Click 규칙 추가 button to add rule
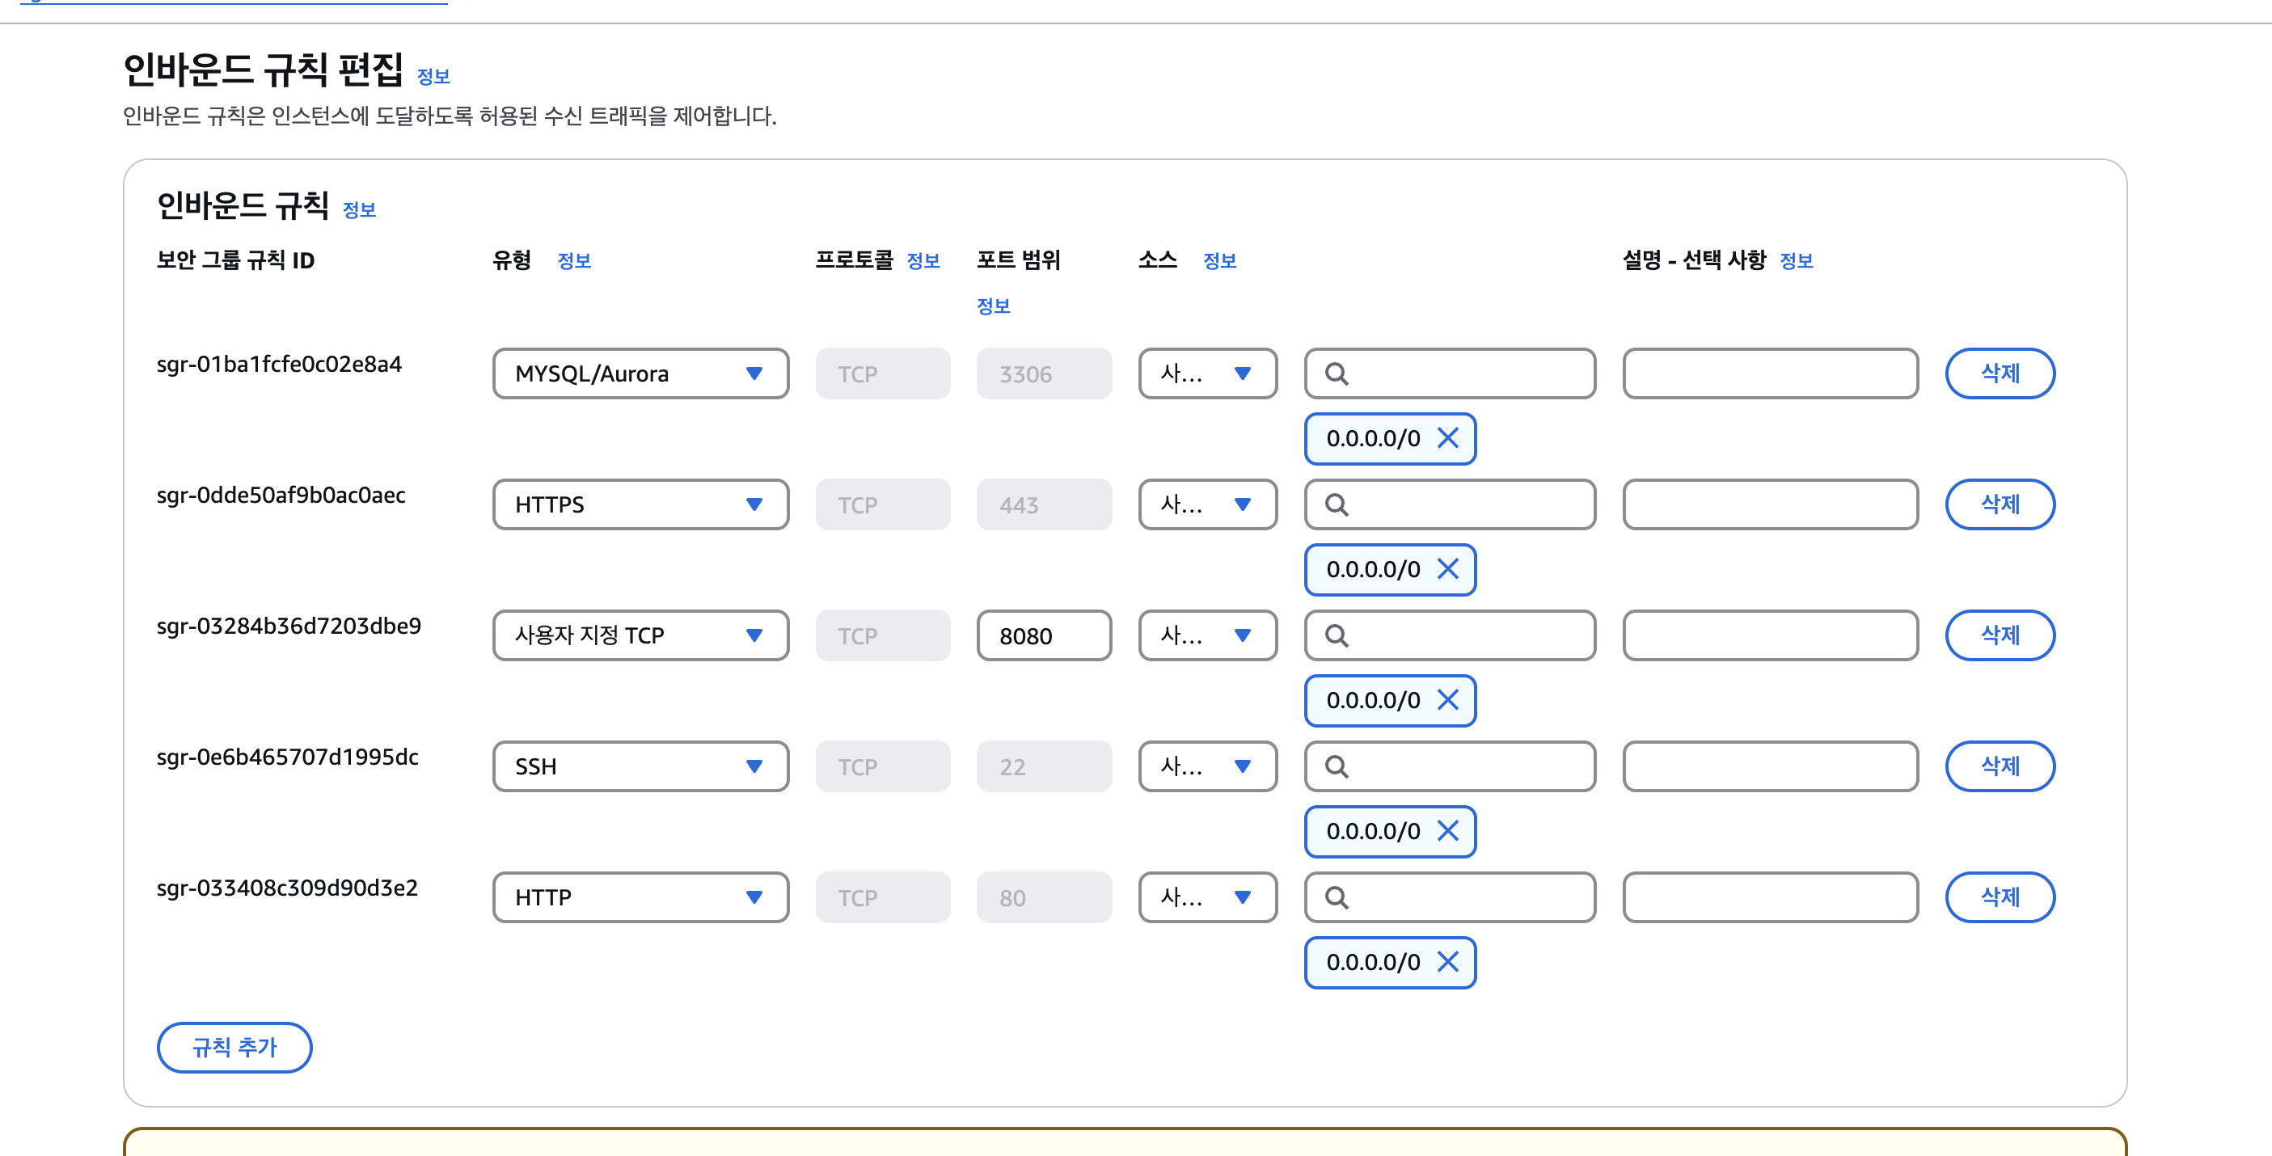Viewport: 2272px width, 1156px height. coord(234,1047)
